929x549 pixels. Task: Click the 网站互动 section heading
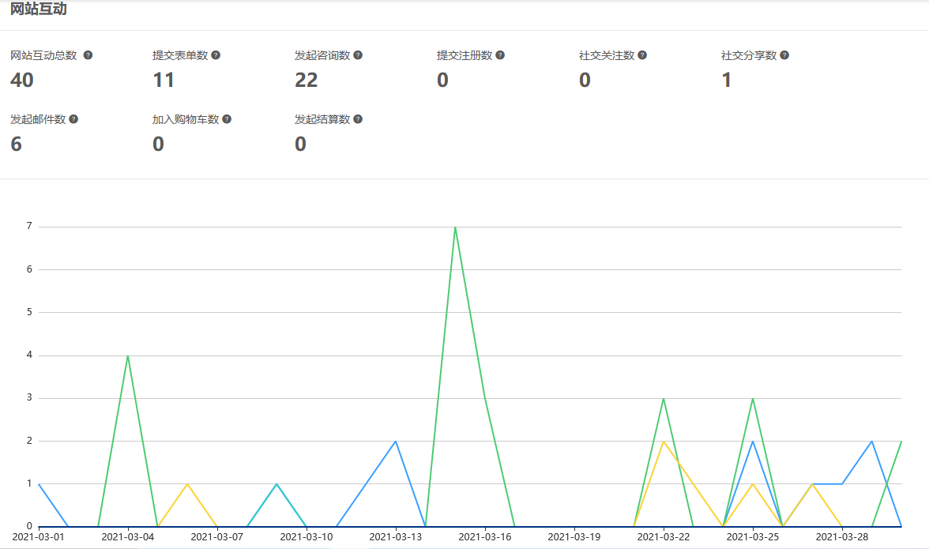click(39, 10)
